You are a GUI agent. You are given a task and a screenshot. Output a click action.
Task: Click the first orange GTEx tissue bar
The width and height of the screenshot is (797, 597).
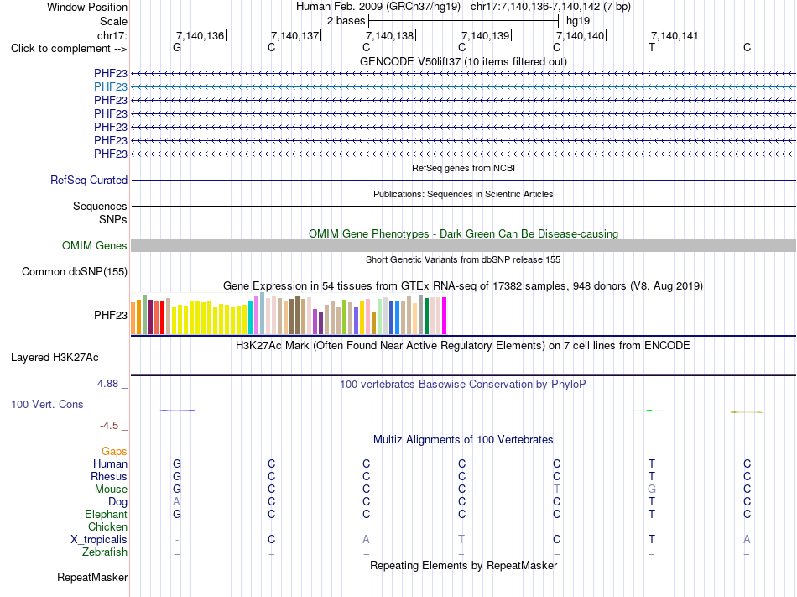coord(133,318)
